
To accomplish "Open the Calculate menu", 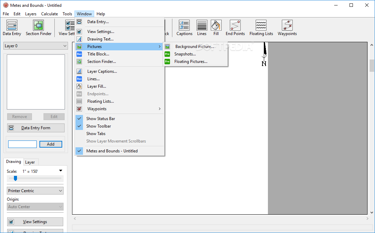I will tap(50, 14).
